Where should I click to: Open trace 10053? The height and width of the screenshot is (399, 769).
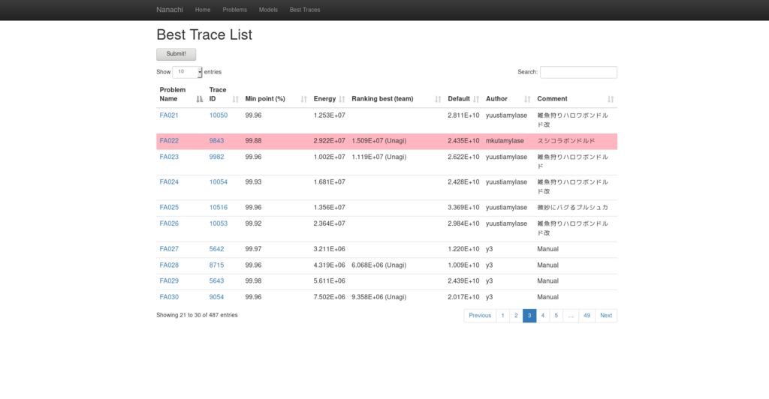click(219, 223)
